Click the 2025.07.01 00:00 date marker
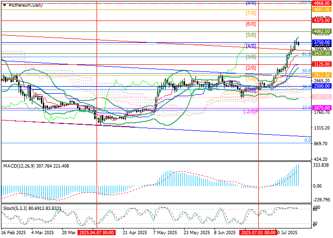333x238 pixels. (x=258, y=234)
